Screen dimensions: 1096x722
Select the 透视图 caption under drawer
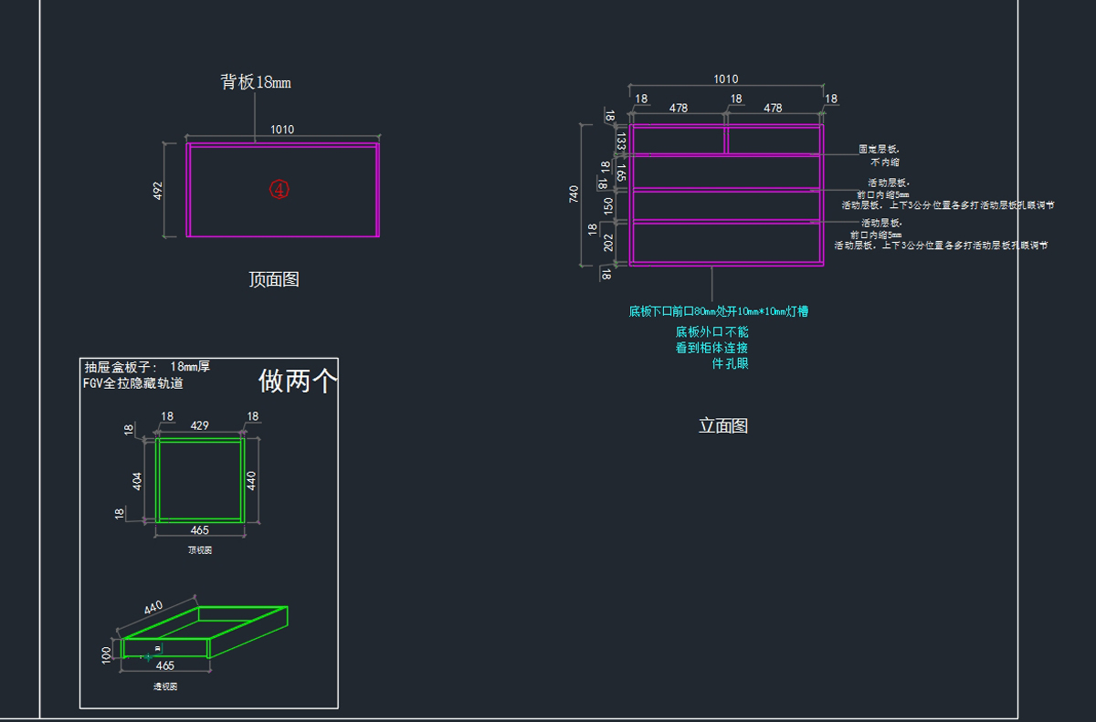click(165, 686)
